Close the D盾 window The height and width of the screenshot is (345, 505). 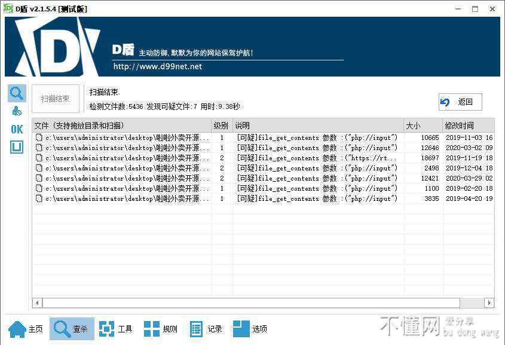(492, 9)
